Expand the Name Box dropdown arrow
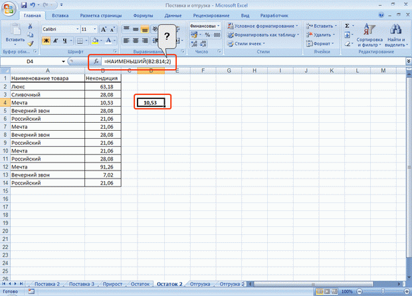The image size is (412, 296). click(x=63, y=62)
